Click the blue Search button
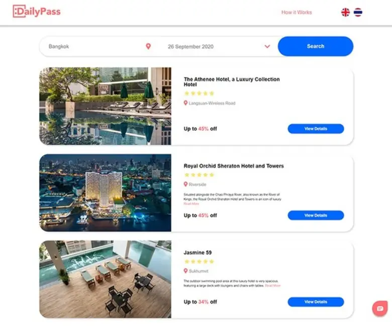Image resolution: width=392 pixels, height=327 pixels. 316,46
